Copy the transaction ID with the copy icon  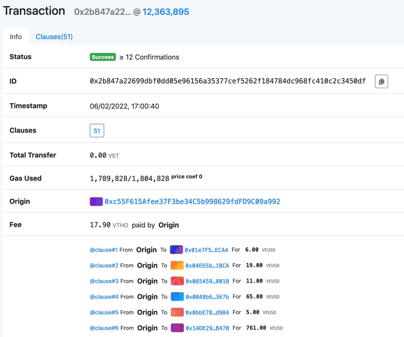pyautogui.click(x=381, y=81)
